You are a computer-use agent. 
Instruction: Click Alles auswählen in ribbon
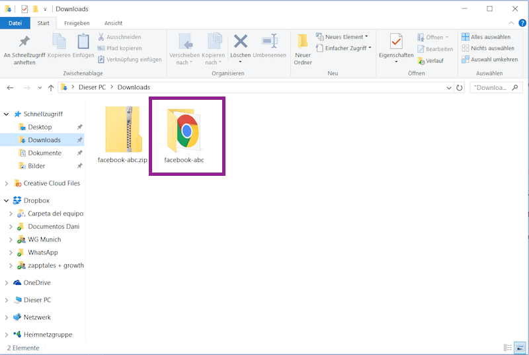coord(486,37)
